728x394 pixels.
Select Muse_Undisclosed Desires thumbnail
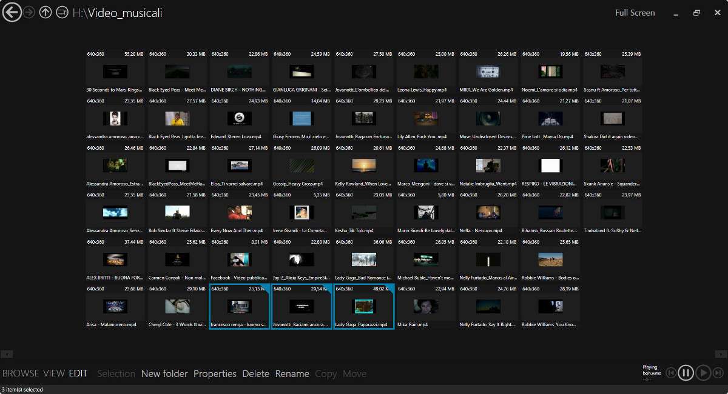488,119
